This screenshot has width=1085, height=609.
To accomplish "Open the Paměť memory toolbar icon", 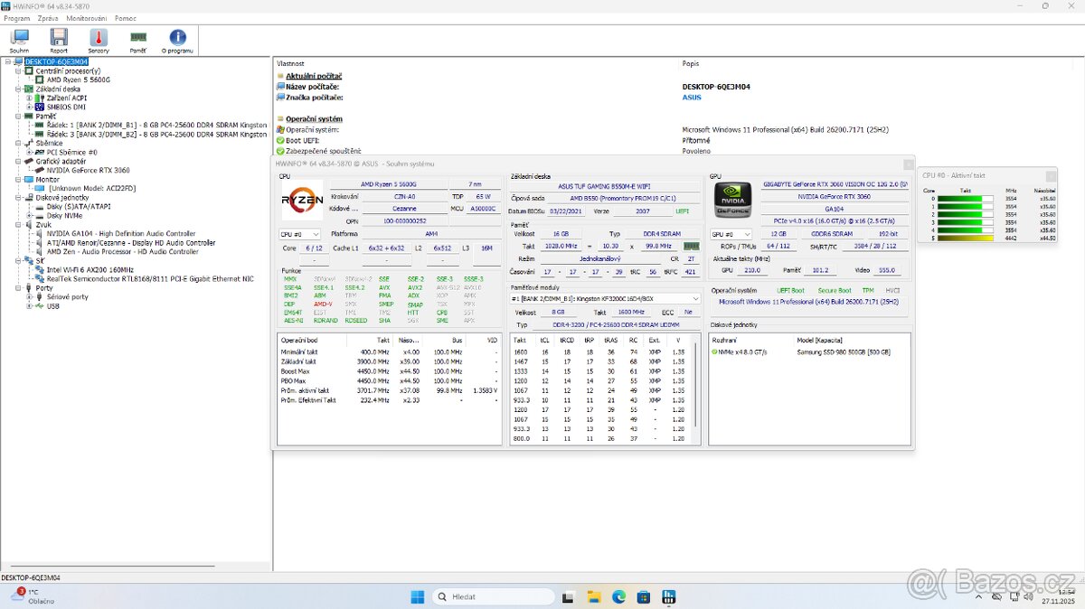I will (137, 40).
